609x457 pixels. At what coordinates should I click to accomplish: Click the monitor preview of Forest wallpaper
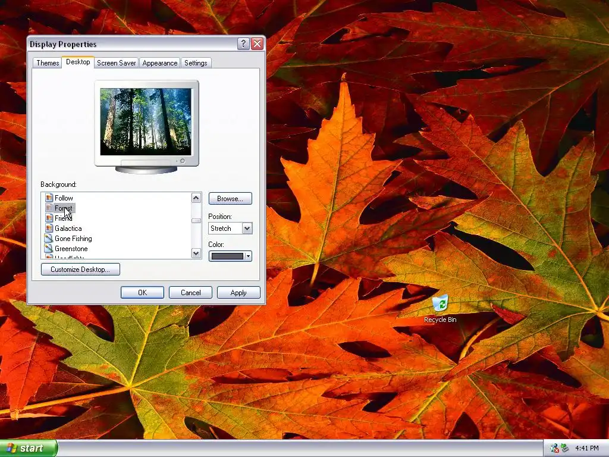tap(146, 121)
